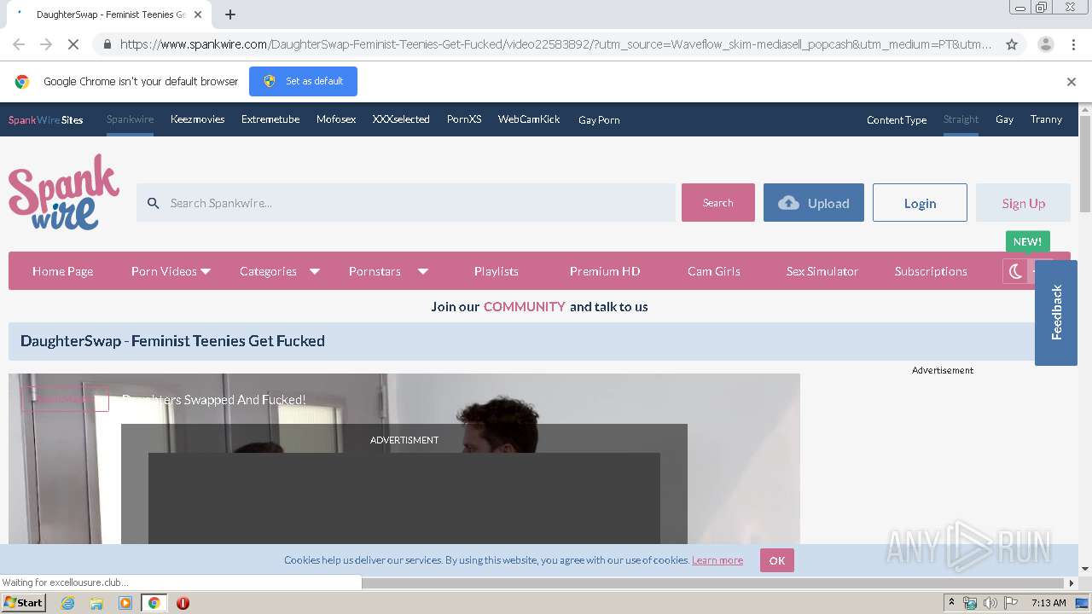View site security lock information
The image size is (1092, 614).
click(106, 44)
